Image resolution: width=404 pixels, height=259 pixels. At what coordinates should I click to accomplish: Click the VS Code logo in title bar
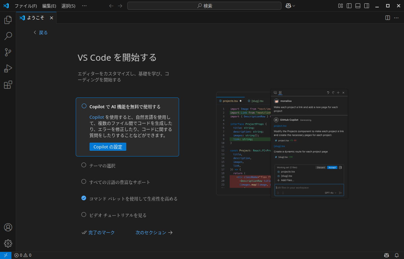tap(6, 6)
